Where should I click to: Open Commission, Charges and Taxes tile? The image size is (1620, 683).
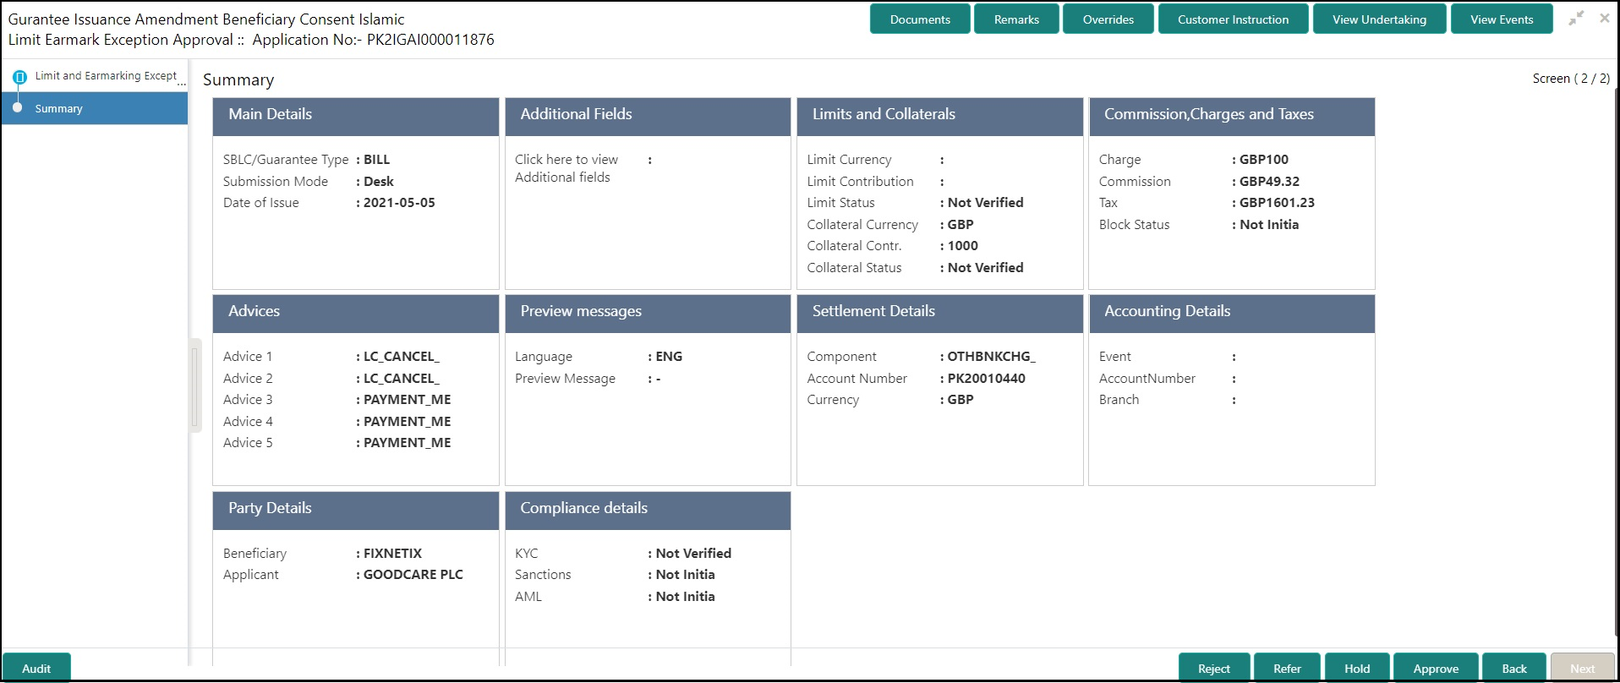click(x=1231, y=117)
